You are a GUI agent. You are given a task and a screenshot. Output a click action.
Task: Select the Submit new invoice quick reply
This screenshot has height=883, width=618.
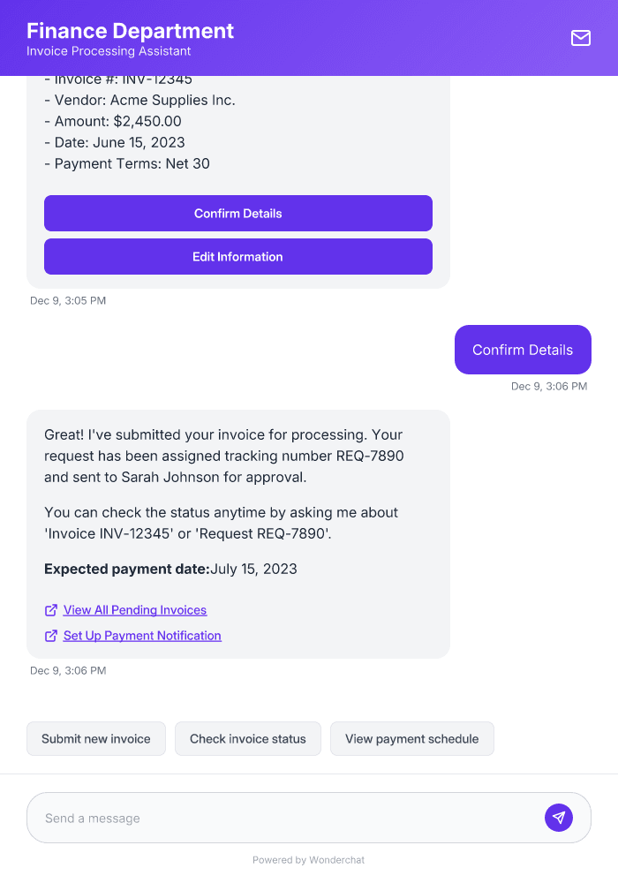click(95, 738)
